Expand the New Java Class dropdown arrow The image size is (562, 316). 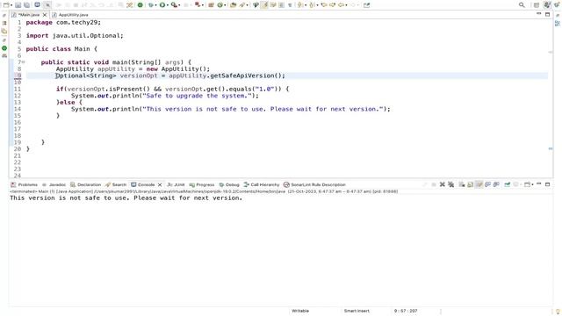[225, 5]
